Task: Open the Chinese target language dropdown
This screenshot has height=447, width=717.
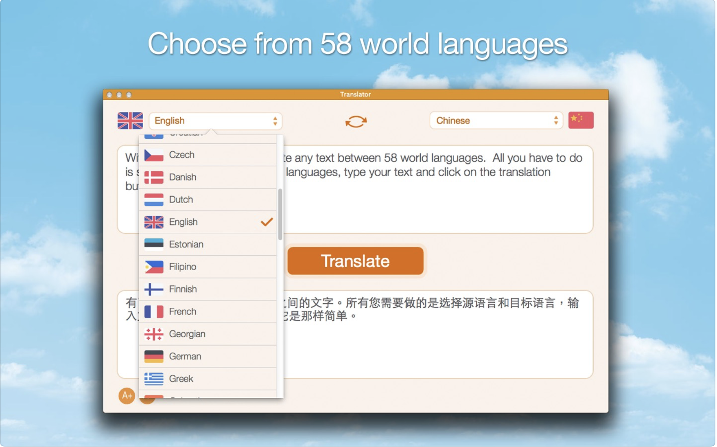Action: (496, 121)
